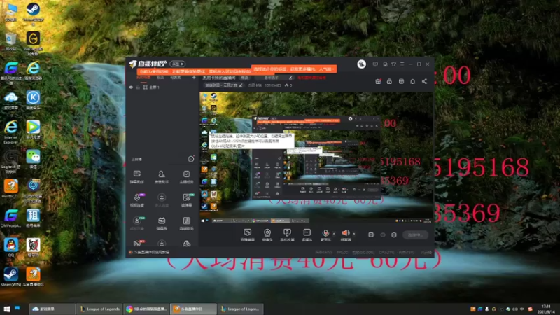Open the cloud app taskbar item
Image resolution: width=560 pixels, height=315 pixels.
52,309
